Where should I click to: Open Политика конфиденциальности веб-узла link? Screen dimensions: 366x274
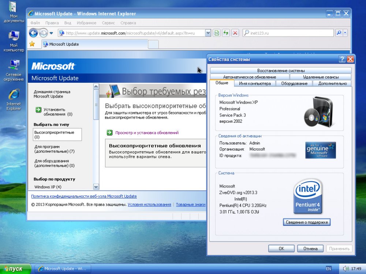click(84, 196)
